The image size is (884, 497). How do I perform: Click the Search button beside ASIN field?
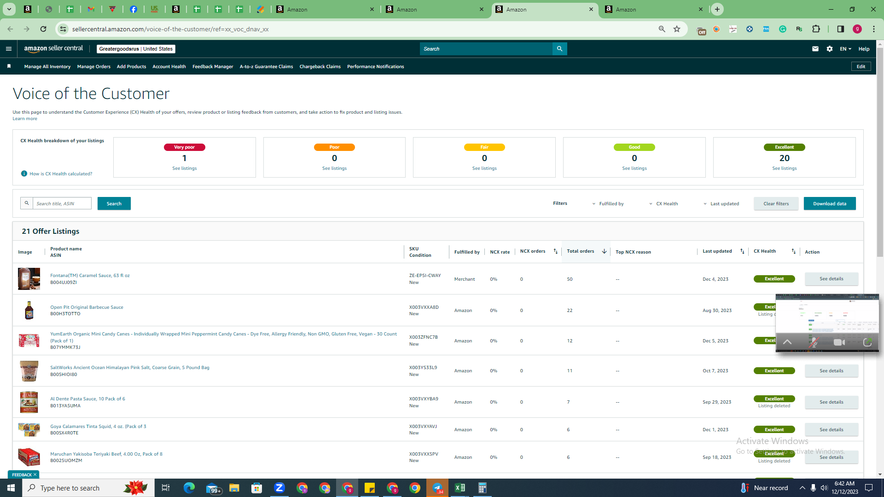(114, 203)
